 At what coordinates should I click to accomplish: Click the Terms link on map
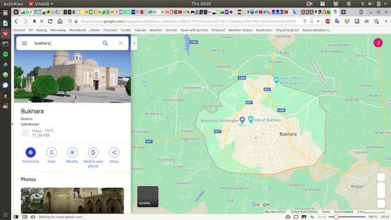(326, 211)
